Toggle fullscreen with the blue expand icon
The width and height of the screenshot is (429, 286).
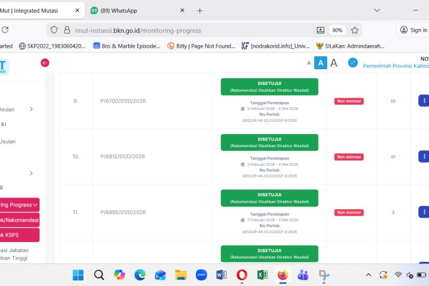tap(353, 63)
